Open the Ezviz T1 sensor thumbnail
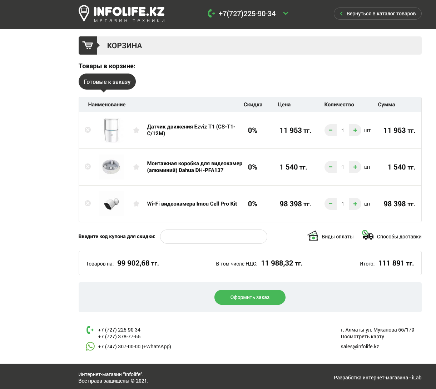436x389 pixels. coord(112,130)
